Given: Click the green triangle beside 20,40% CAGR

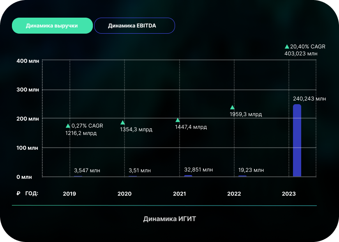Looking at the screenshot, I should (287, 46).
